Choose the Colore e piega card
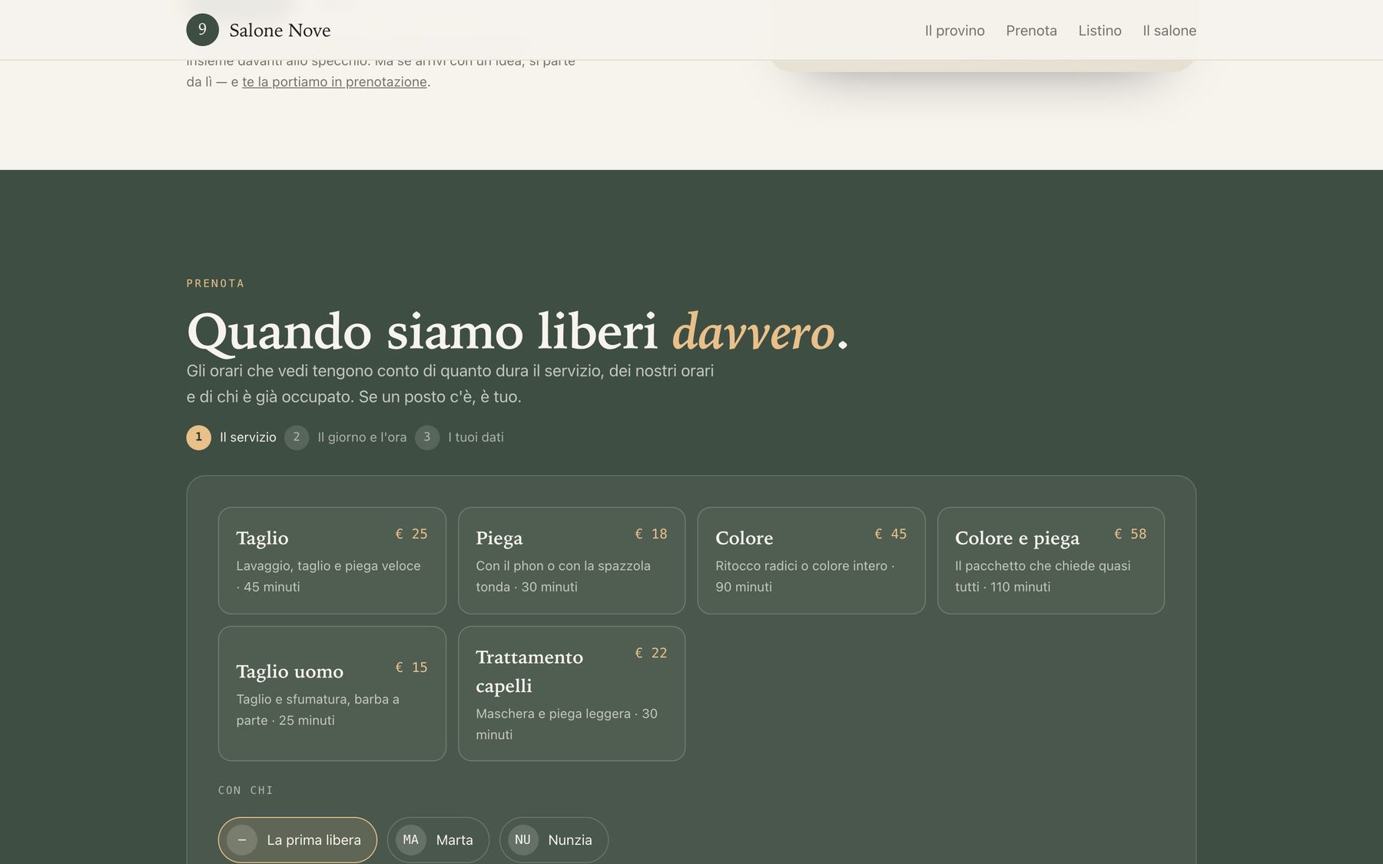 click(1051, 560)
